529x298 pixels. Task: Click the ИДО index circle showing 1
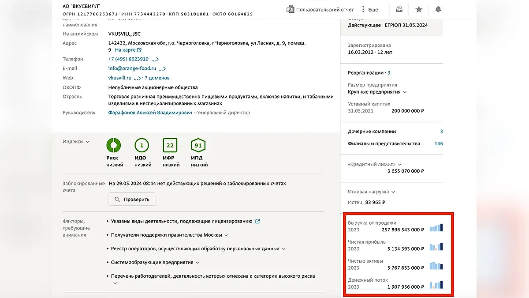142,145
